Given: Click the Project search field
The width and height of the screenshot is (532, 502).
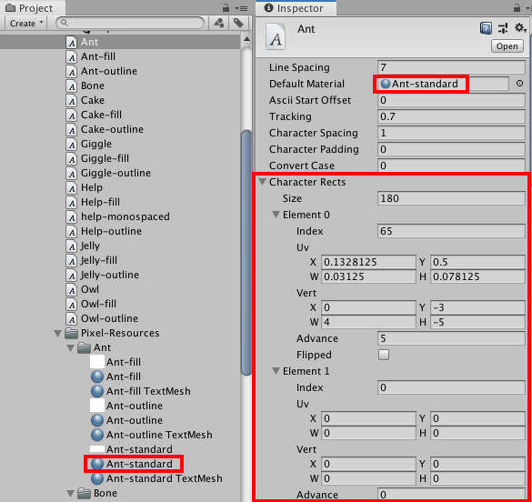Looking at the screenshot, I should pos(130,23).
